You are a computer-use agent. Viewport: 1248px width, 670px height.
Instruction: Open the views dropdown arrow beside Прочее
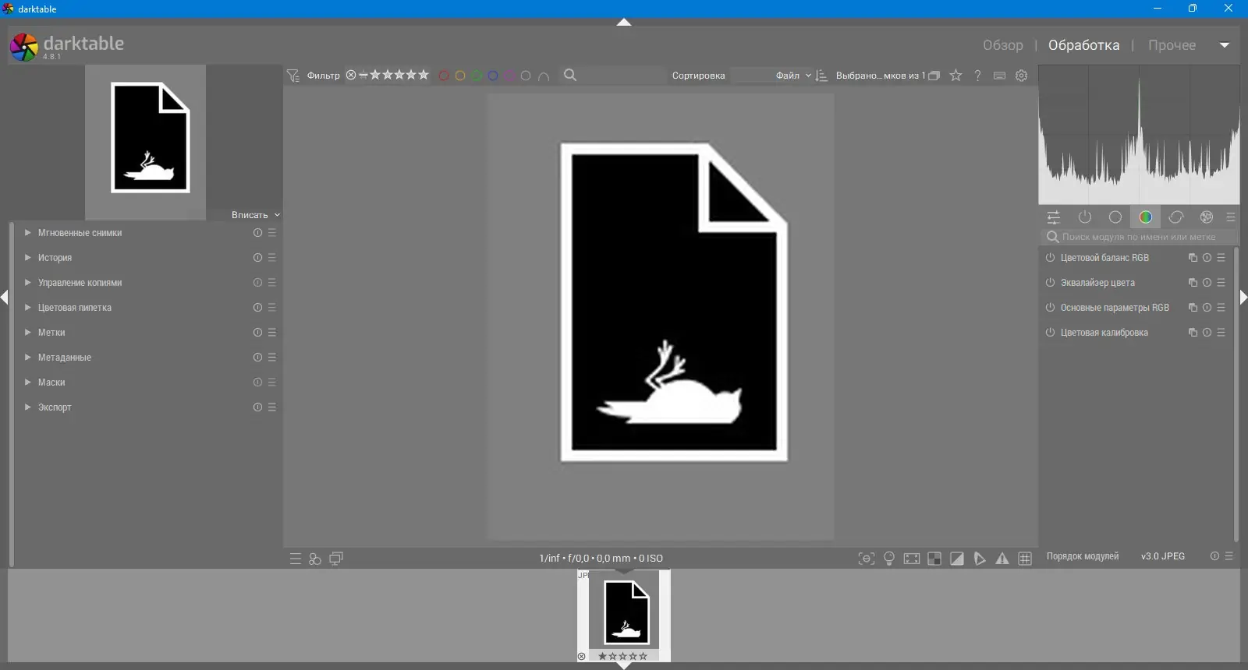tap(1225, 45)
